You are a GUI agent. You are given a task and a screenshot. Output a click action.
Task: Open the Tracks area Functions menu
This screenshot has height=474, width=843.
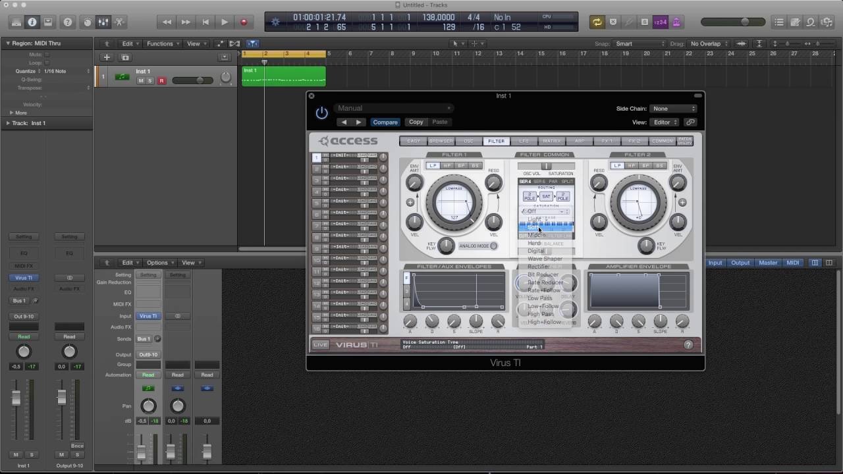[162, 43]
